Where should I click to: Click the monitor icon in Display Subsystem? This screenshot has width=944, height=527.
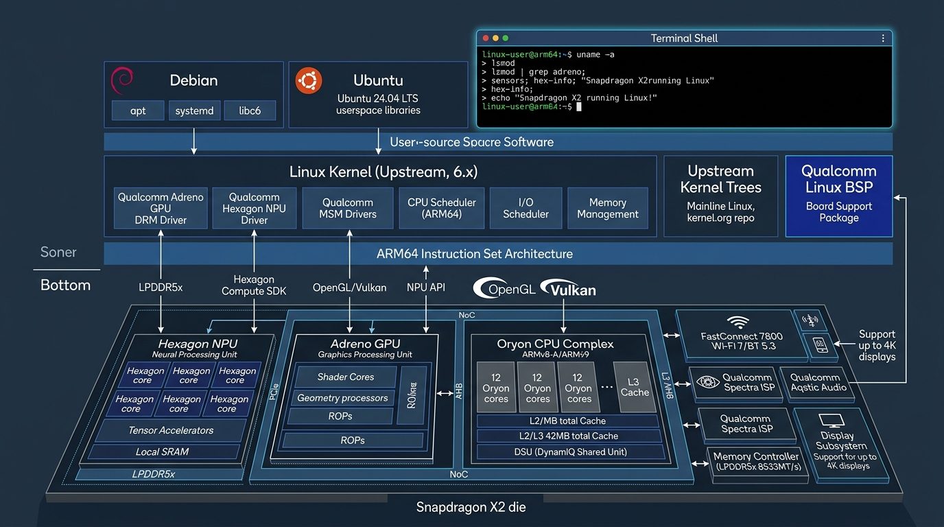coord(831,421)
